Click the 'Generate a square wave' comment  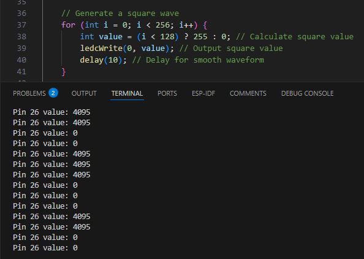click(x=120, y=14)
